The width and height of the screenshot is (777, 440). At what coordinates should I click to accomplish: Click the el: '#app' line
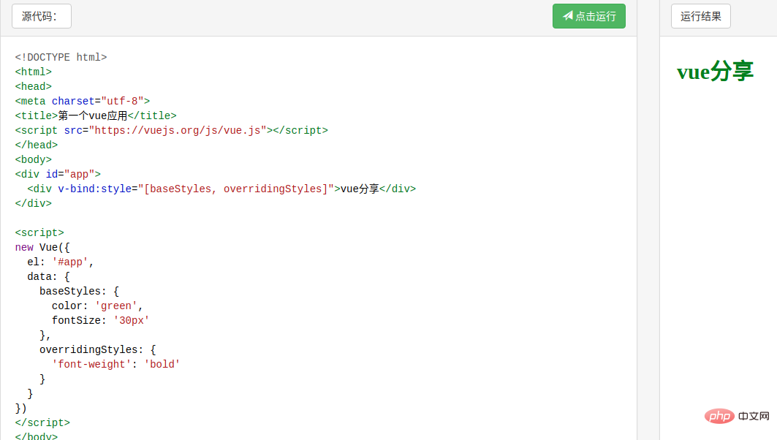tap(61, 262)
